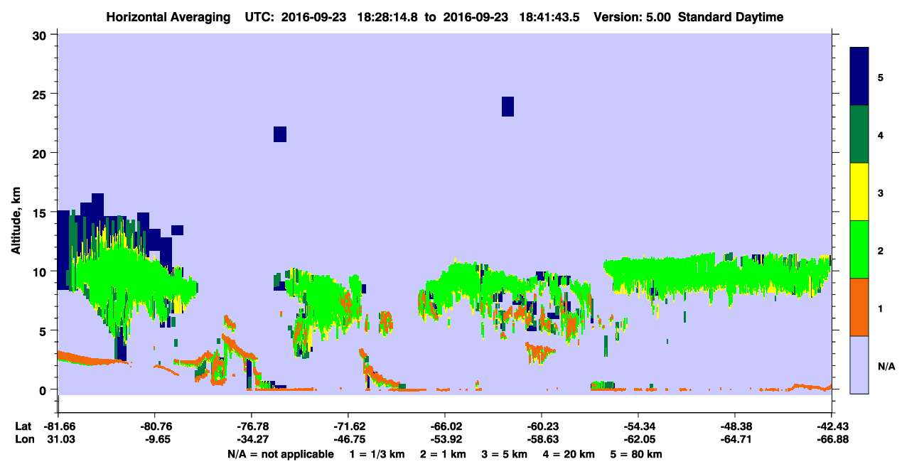Image resolution: width=924 pixels, height=474 pixels.
Task: Click longitude value -62.05
Action: pos(638,439)
